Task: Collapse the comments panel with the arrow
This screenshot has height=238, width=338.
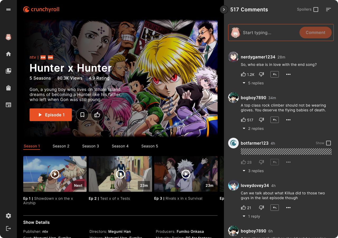Action: point(224,10)
